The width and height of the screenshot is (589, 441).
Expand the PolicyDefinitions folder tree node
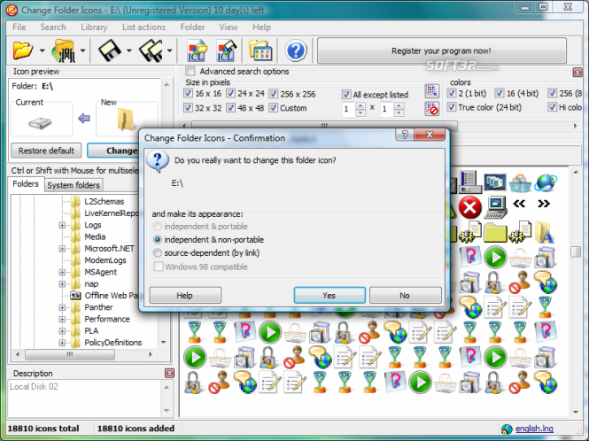pos(62,343)
